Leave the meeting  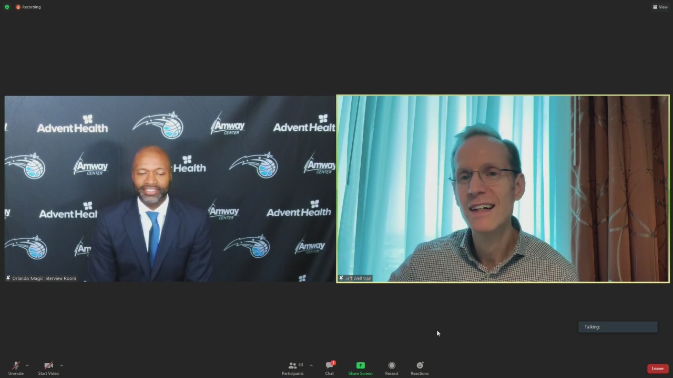point(657,368)
